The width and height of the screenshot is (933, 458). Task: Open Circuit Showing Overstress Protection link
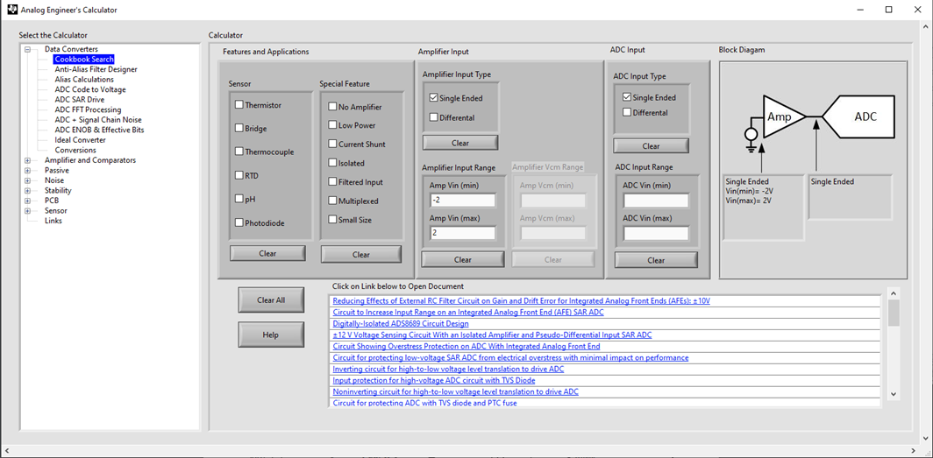click(x=466, y=346)
